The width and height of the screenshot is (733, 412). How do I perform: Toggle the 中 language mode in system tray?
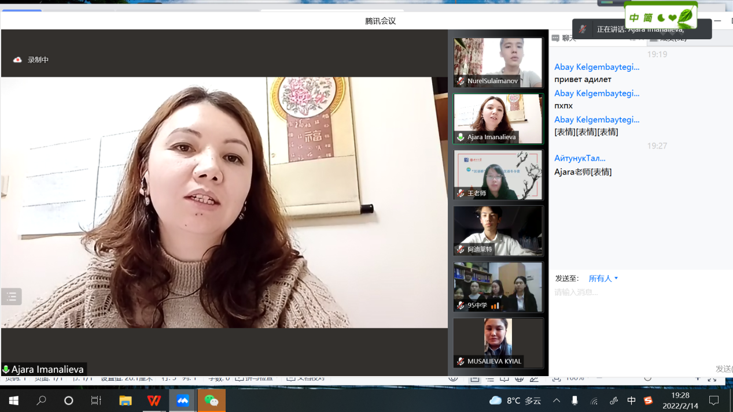(x=631, y=400)
